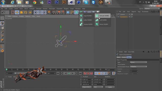Click the NURBS palette toolbar icon
The height and width of the screenshot is (91, 162).
tap(76, 12)
